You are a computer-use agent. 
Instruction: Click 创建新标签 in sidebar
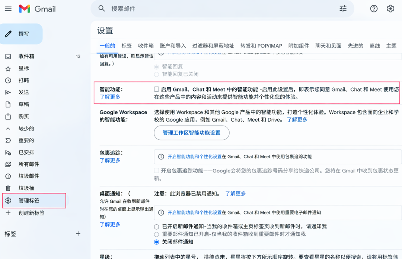31,213
